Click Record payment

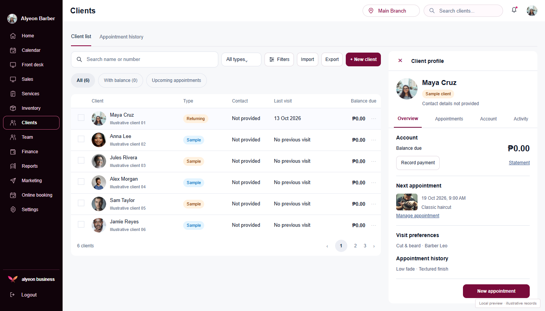pyautogui.click(x=418, y=163)
